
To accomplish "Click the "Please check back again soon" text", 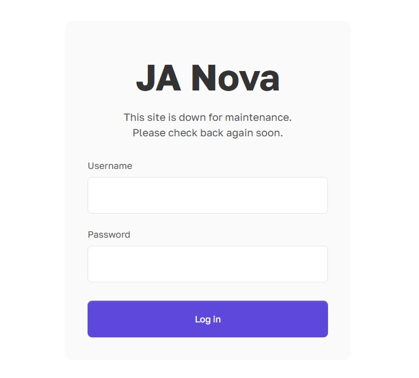I will (207, 133).
